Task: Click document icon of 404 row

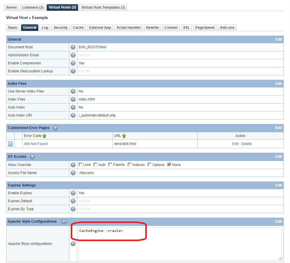Action: tap(10, 144)
